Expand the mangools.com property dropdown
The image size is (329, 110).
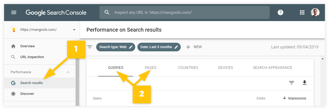pyautogui.click(x=74, y=30)
